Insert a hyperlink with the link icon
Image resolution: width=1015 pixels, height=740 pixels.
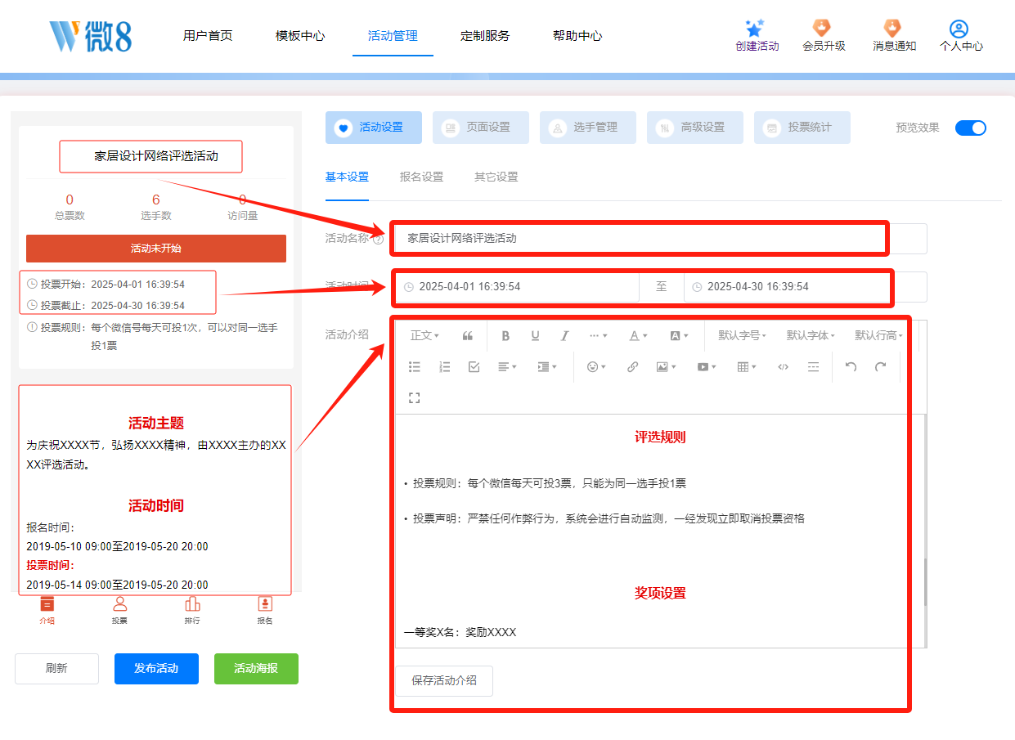click(x=632, y=367)
